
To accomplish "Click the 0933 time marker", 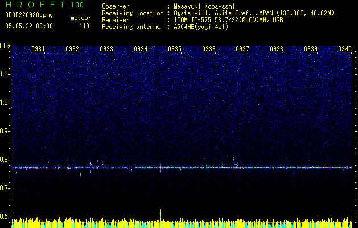I will tap(106, 49).
